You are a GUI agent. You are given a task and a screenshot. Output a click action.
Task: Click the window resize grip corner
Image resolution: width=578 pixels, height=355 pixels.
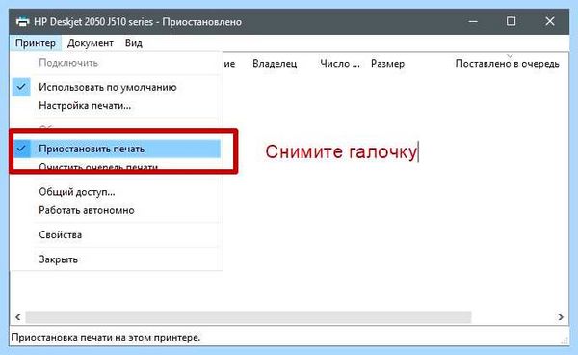click(x=565, y=341)
